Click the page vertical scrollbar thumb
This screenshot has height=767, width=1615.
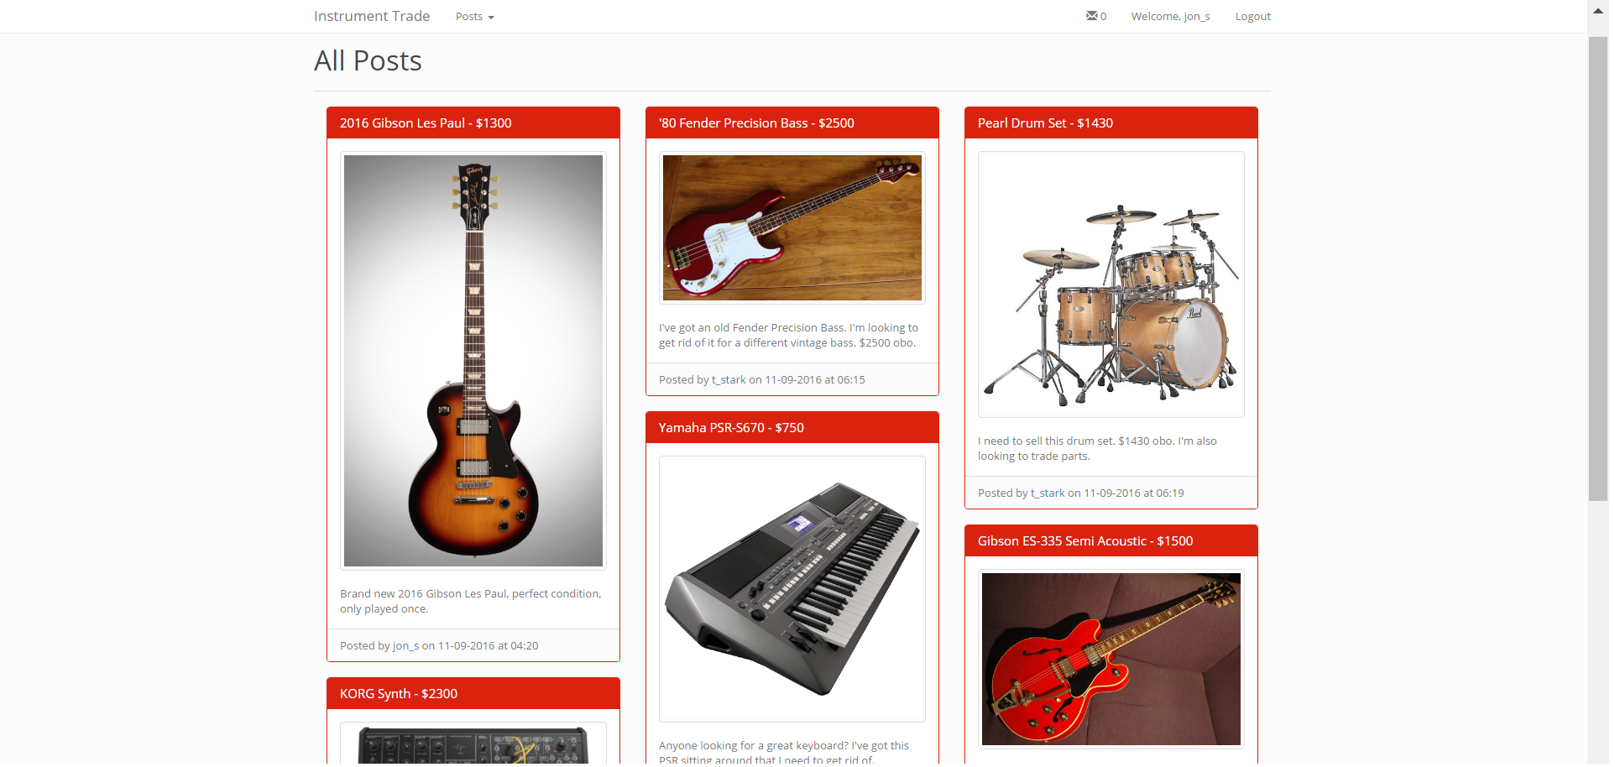(x=1598, y=269)
